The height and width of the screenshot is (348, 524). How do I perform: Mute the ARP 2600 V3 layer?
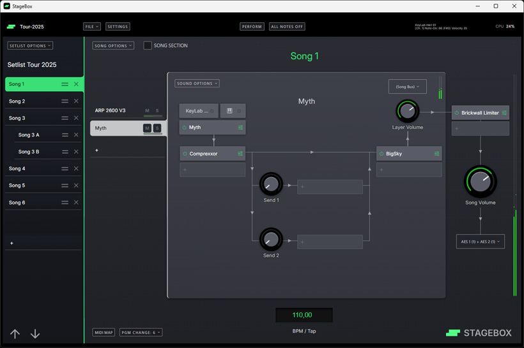point(147,111)
